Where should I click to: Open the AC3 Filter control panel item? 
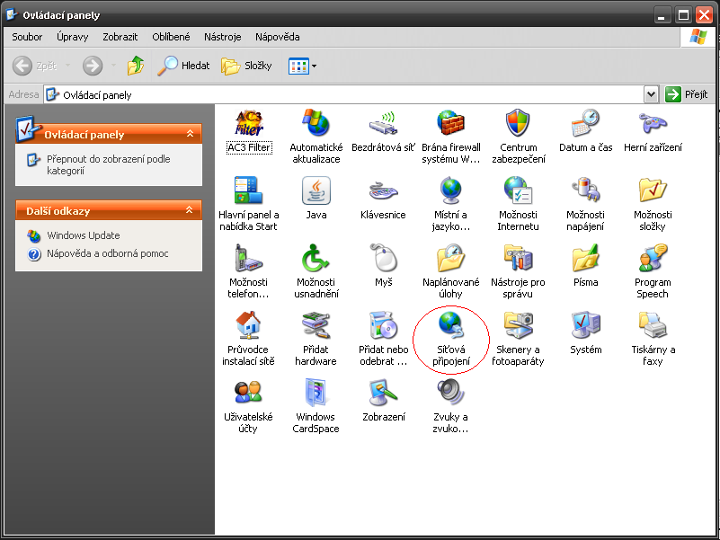249,123
